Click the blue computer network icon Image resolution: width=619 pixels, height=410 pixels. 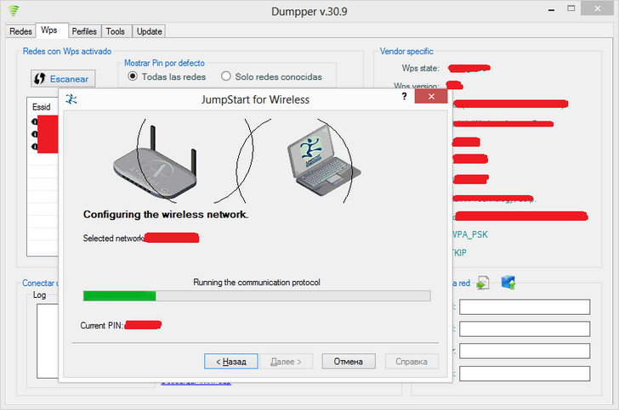pyautogui.click(x=508, y=283)
